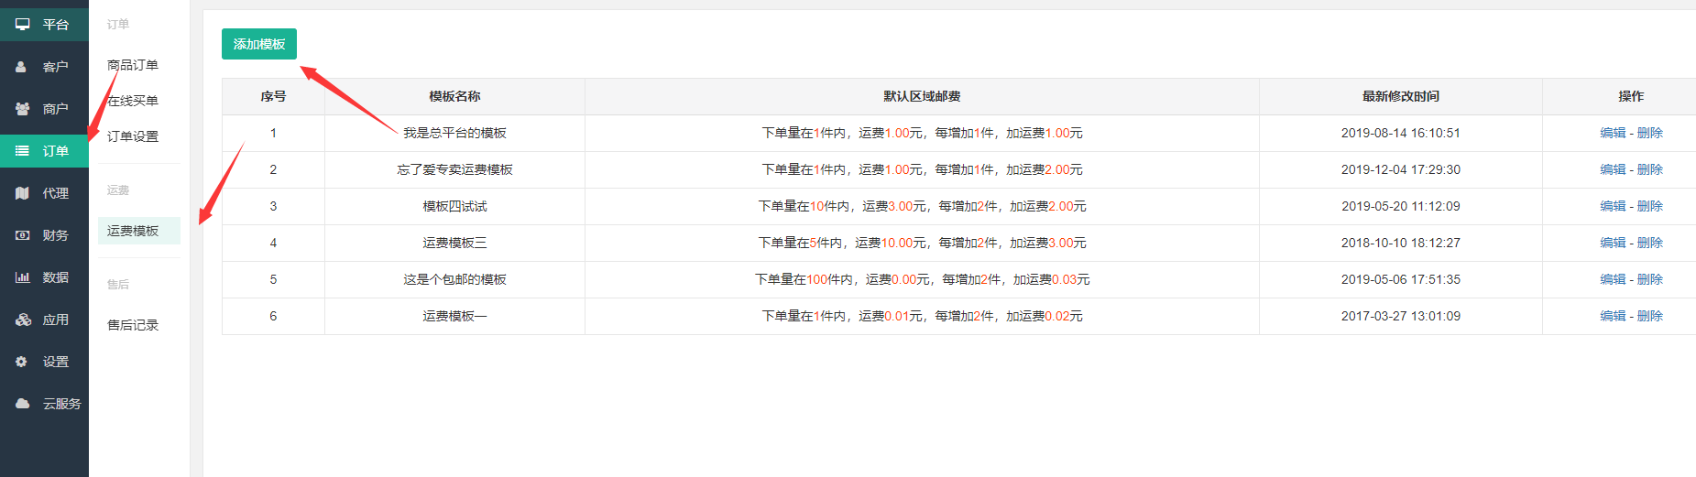Click timestamp 2019-08-14 16:10:51

pos(1401,133)
